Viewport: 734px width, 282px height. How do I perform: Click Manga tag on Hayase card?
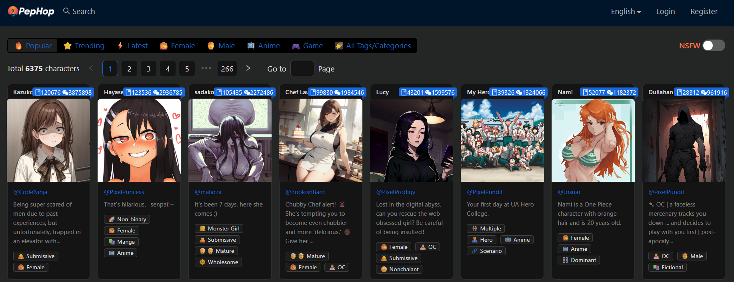coord(121,242)
